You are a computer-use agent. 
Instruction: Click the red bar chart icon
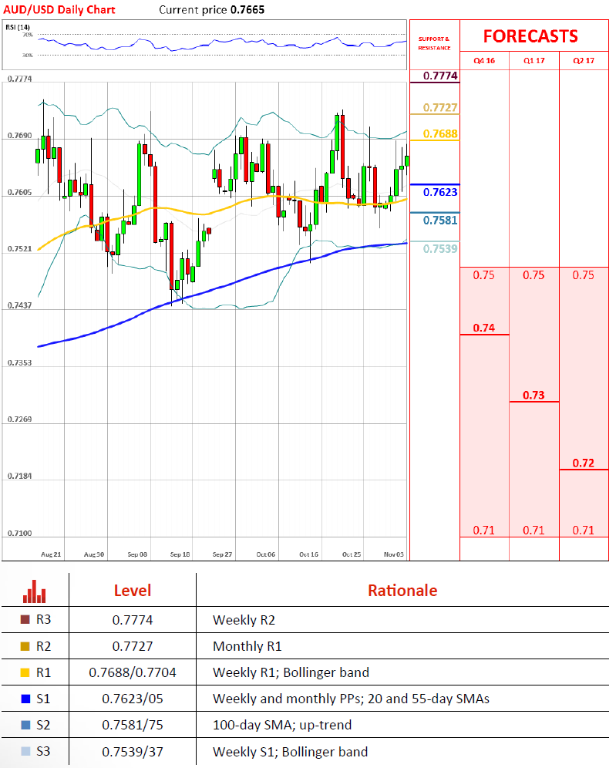pos(34,591)
